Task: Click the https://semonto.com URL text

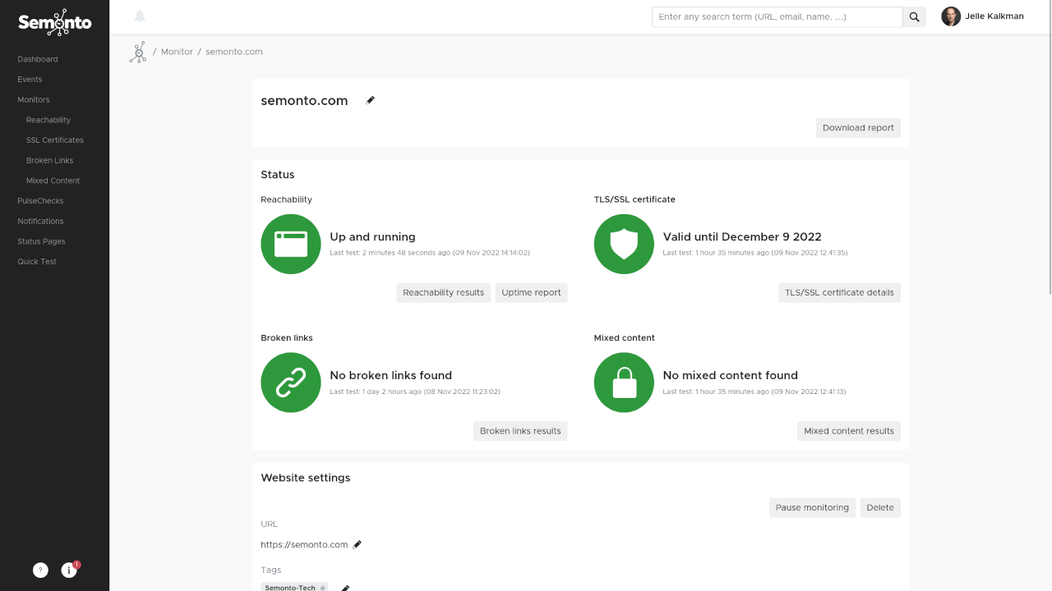Action: 304,544
